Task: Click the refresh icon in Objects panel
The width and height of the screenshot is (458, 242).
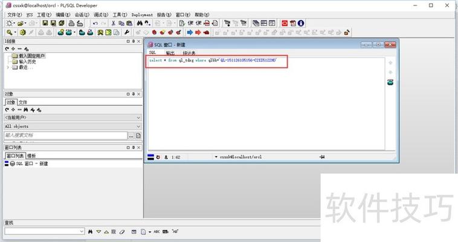Action: pos(7,110)
